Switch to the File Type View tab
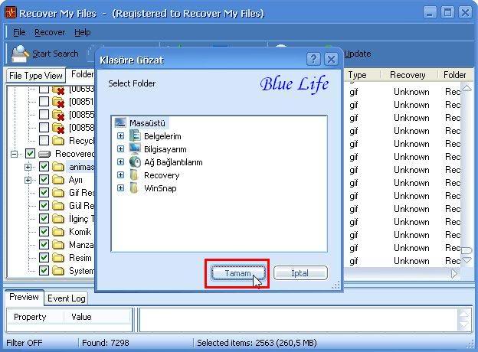Image resolution: width=478 pixels, height=352 pixels. click(36, 76)
